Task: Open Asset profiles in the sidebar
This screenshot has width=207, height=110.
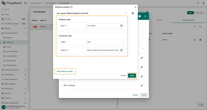Action: pyautogui.click(x=14, y=56)
